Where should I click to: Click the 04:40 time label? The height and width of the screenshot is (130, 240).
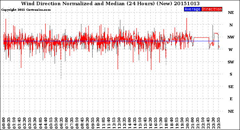46,123
